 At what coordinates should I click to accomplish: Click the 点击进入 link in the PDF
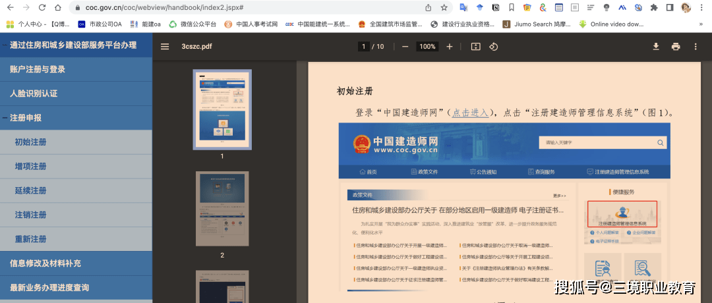coord(470,113)
